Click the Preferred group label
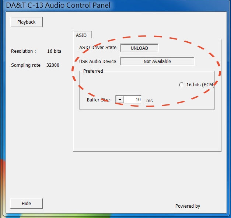Viewport: 231px width, 218px height. tap(93, 71)
